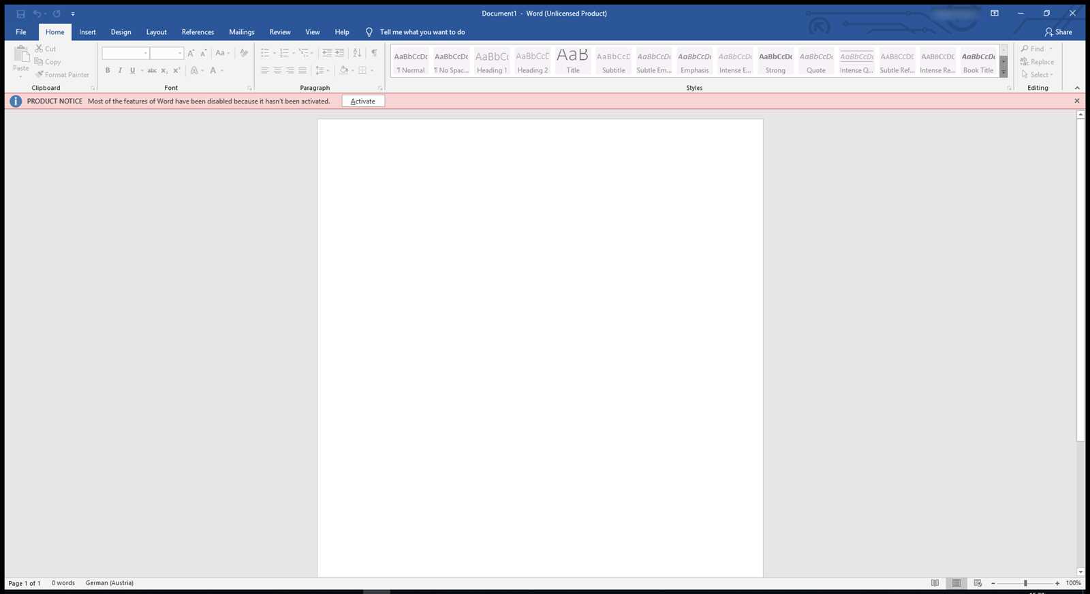Click the Undo arrow icon
This screenshot has width=1090, height=594.
(37, 14)
